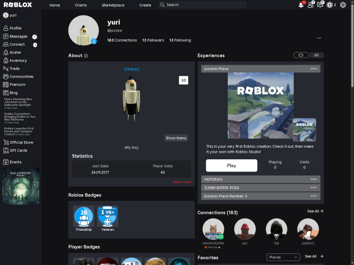Open Inventory from the sidebar
Viewport: 354px width, 265px height.
18,60
